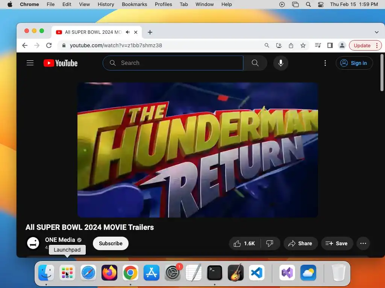
Task: Share the video
Action: coord(300,243)
